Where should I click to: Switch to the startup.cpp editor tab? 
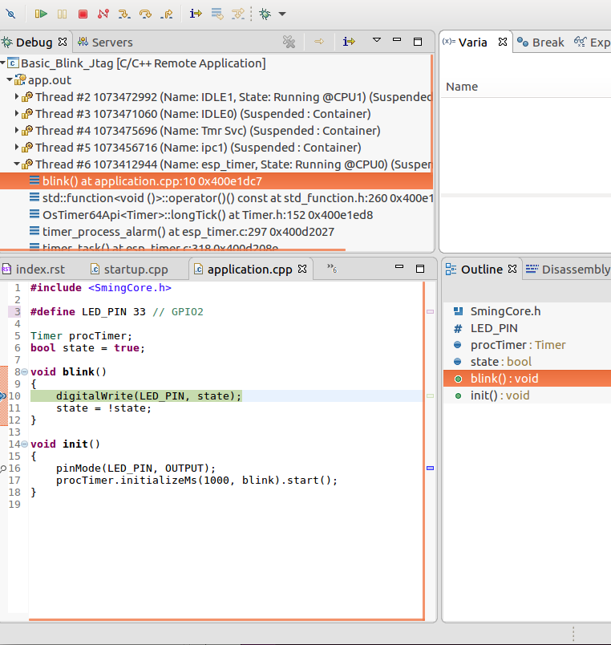pyautogui.click(x=136, y=270)
